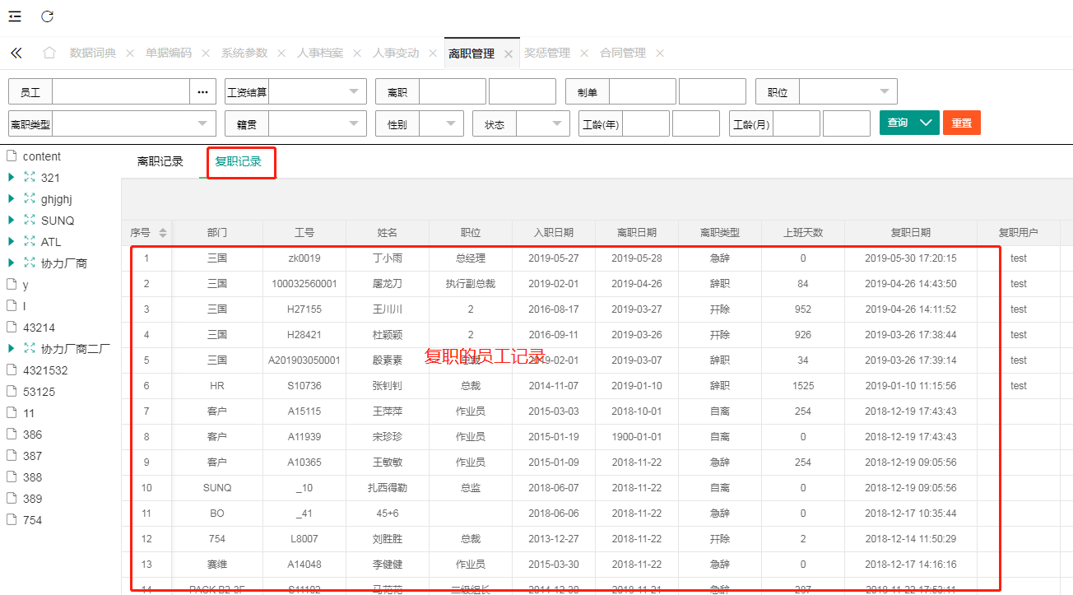Screen dimensions: 1073x595
Task: Open the home tab icon
Action: [x=49, y=53]
